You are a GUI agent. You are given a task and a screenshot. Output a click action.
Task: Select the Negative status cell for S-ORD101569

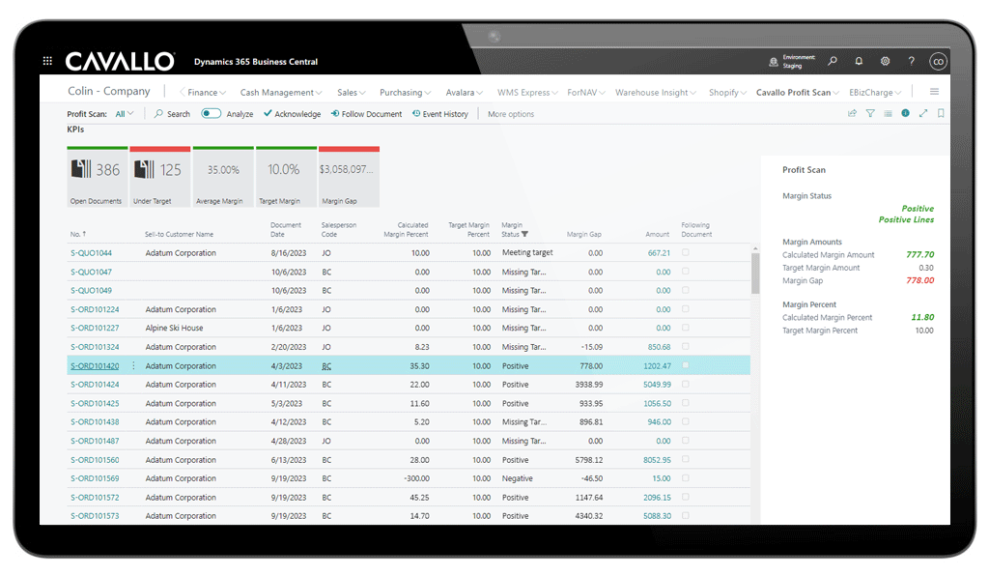[x=518, y=478]
